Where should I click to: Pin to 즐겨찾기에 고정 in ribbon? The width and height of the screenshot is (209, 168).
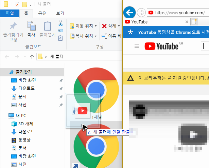13,32
